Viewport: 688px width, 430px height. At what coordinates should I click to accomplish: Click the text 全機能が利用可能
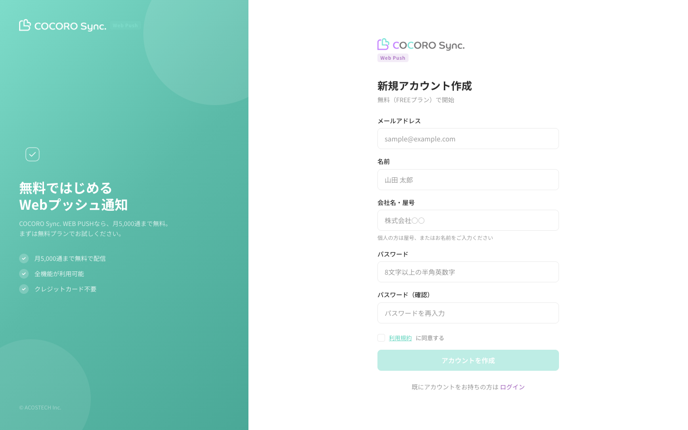click(x=59, y=274)
